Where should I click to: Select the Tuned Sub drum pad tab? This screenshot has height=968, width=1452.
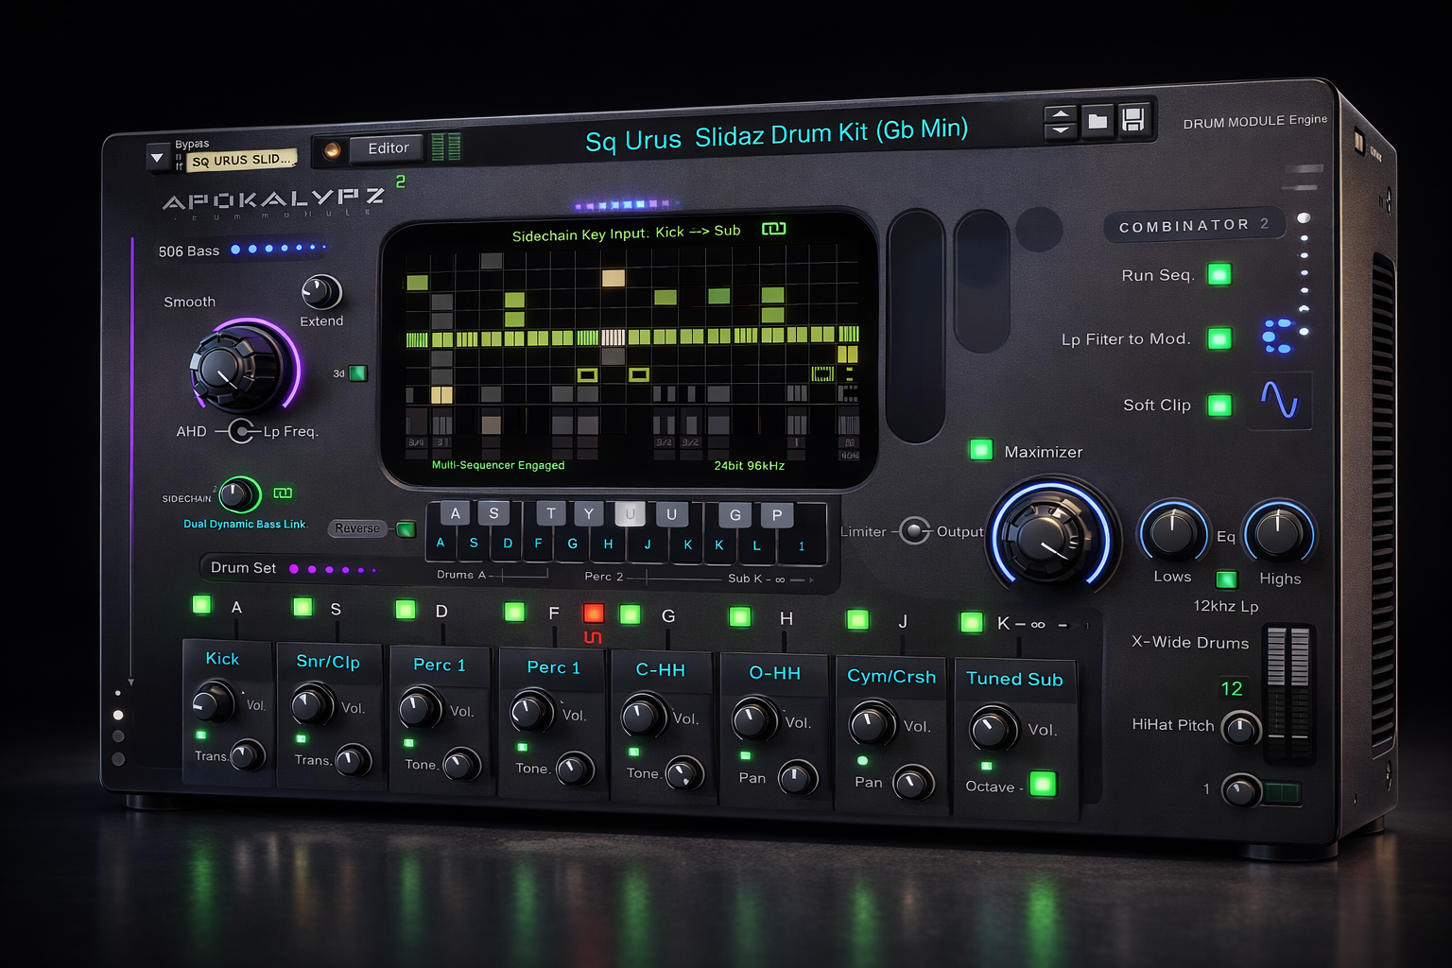[x=1014, y=679]
